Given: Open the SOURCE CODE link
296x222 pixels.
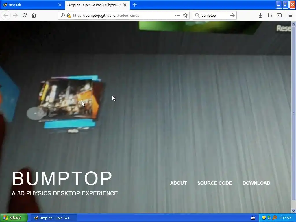Looking at the screenshot, I should [x=215, y=183].
